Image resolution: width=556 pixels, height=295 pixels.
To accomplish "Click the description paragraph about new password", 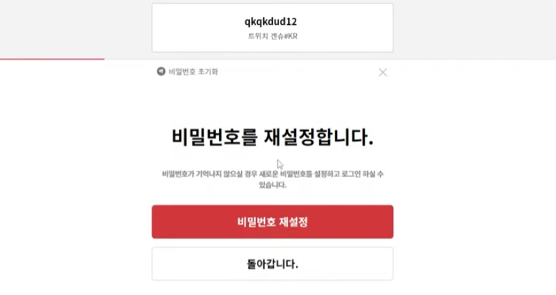I will 273,179.
